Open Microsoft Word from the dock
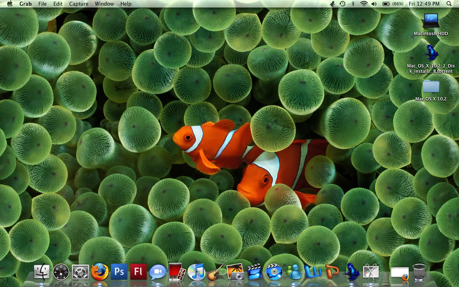 (313, 272)
